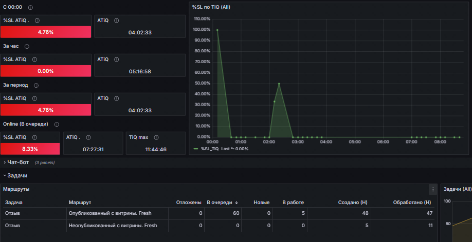Click info icon on %SL ATiQ 8.33% panel

[x=34, y=137]
